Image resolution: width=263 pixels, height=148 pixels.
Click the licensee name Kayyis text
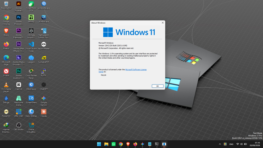click(x=104, y=75)
